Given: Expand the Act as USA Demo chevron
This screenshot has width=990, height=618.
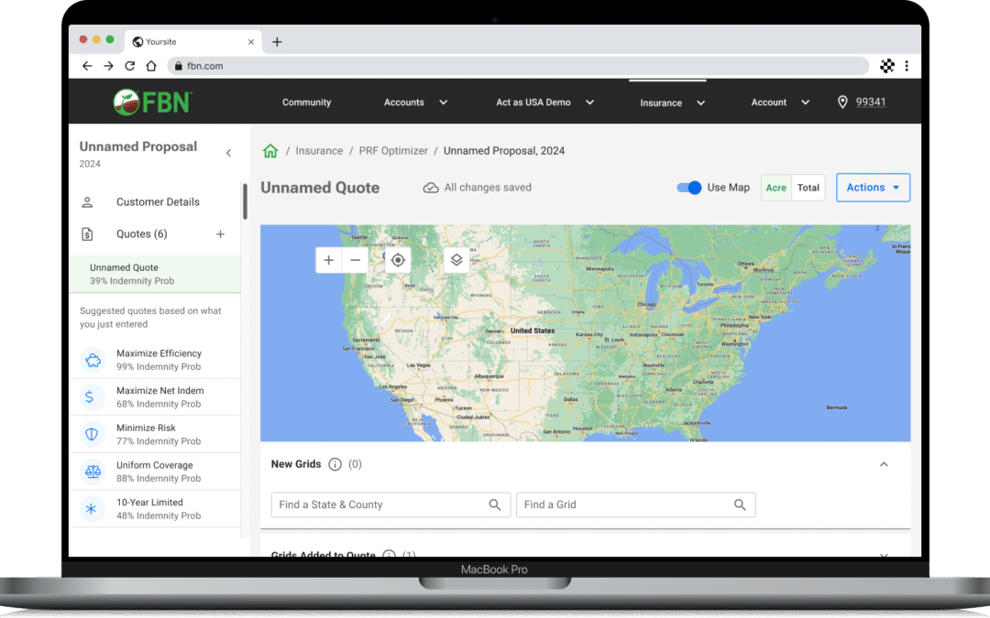Looking at the screenshot, I should 589,103.
